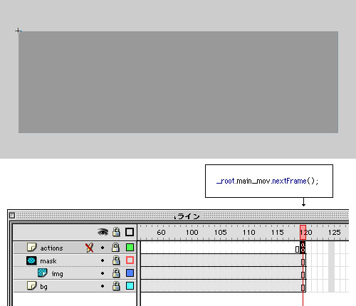Toggle lock on the img layer

coord(116,273)
